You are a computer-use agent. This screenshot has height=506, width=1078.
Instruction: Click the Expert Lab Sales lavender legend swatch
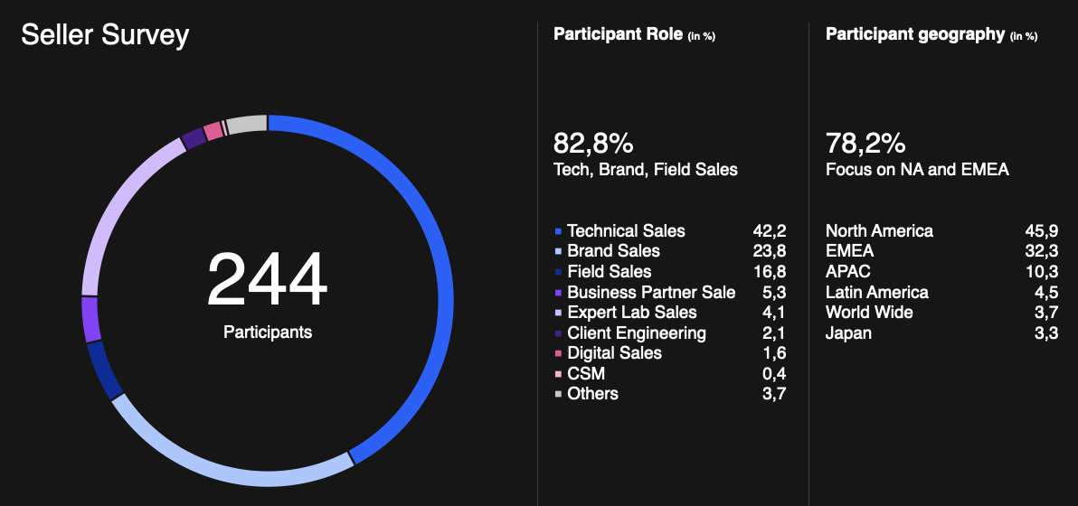click(x=558, y=313)
